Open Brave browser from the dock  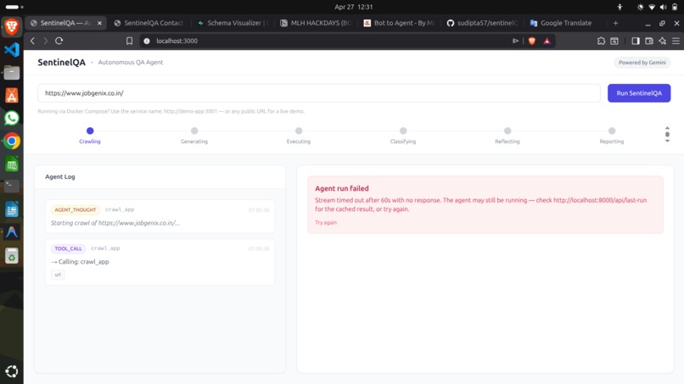pos(12,27)
